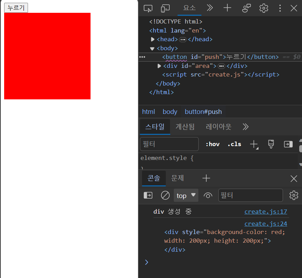Screen dimensions: 302x278
Task: Open the feedback people icon in toolbar
Action: [x=246, y=8]
